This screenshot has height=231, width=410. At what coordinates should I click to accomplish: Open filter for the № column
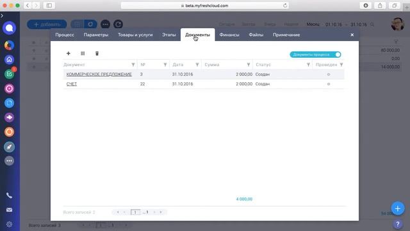coord(165,65)
